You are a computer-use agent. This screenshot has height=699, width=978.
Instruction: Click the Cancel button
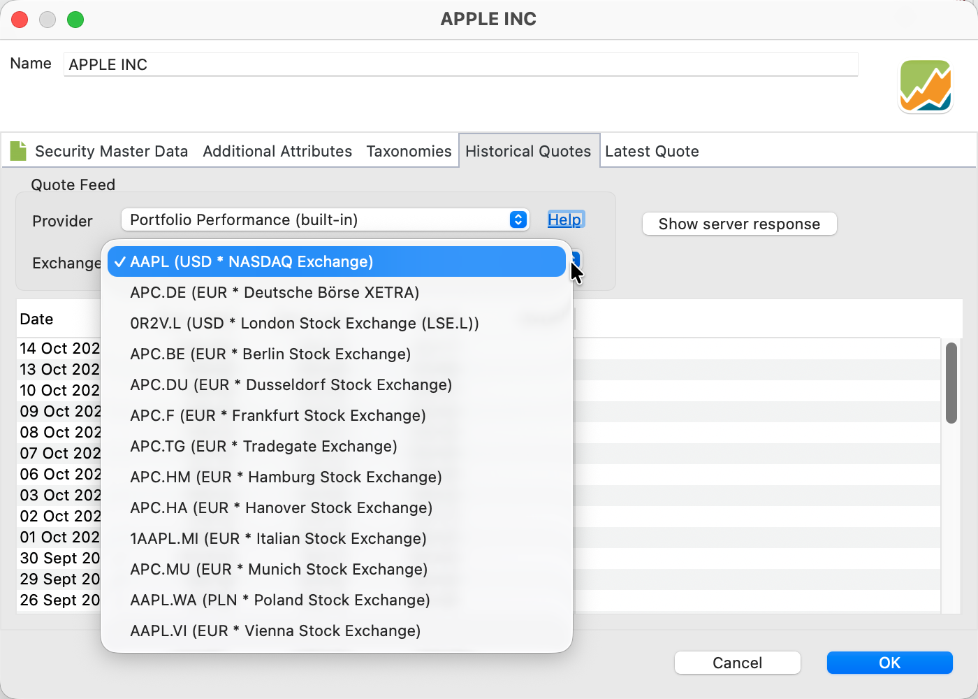point(737,663)
